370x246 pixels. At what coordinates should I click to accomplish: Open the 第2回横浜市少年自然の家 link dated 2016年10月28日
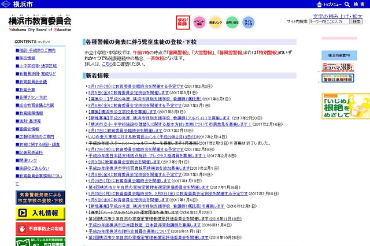point(149,237)
